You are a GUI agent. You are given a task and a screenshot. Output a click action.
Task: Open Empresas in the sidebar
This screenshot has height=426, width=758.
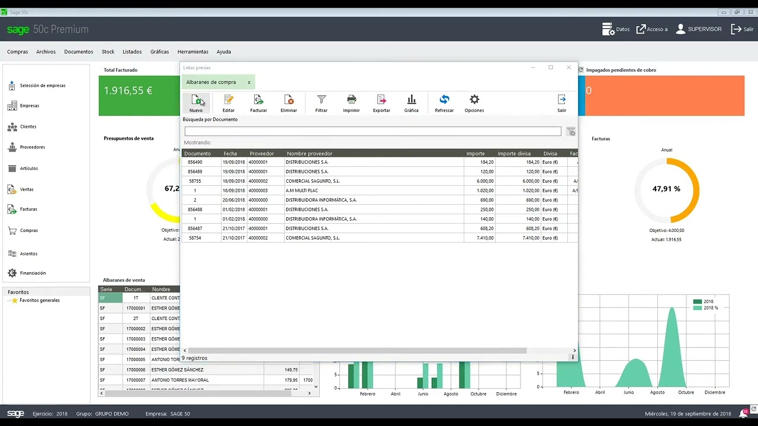click(x=30, y=106)
